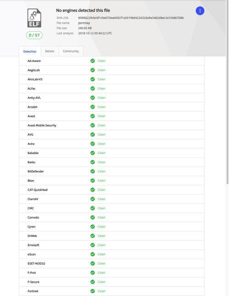
Task: Click the Fortinet clean status checkmark
Action: (93, 291)
